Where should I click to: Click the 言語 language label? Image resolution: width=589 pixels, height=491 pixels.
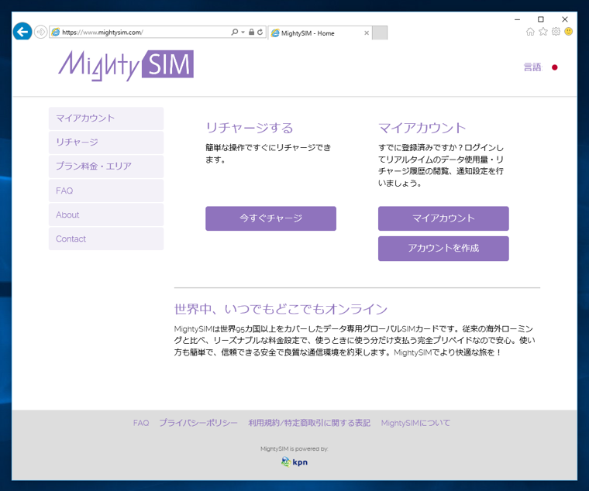point(533,67)
